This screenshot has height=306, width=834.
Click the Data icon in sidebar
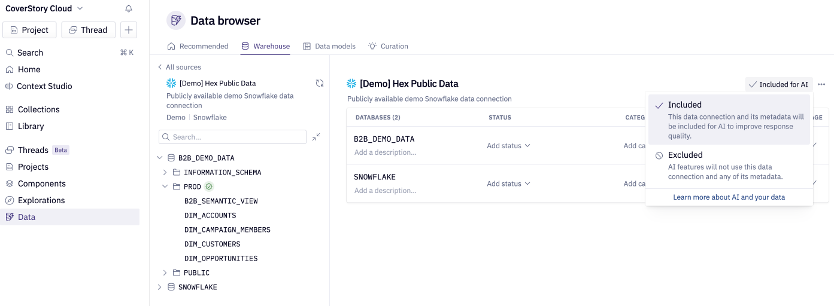[10, 217]
